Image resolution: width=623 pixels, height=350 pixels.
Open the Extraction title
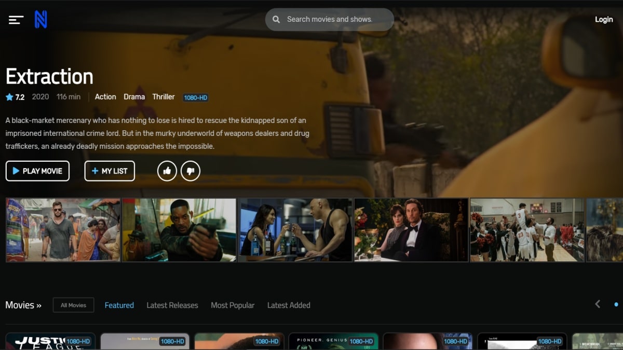click(x=49, y=77)
